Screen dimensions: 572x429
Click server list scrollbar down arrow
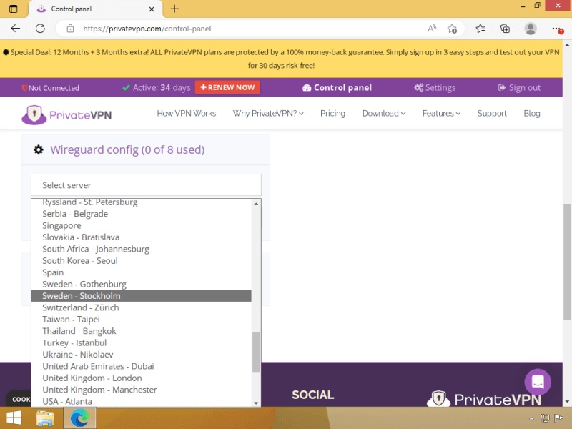point(257,403)
